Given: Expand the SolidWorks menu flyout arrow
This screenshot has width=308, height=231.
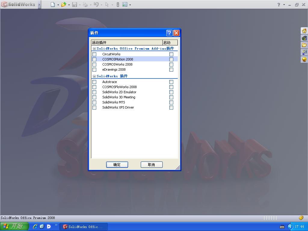Looking at the screenshot, I should [39, 4].
